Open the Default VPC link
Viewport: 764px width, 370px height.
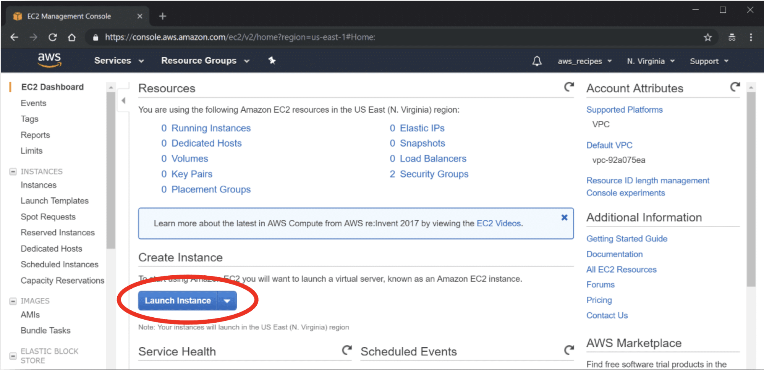click(x=609, y=145)
